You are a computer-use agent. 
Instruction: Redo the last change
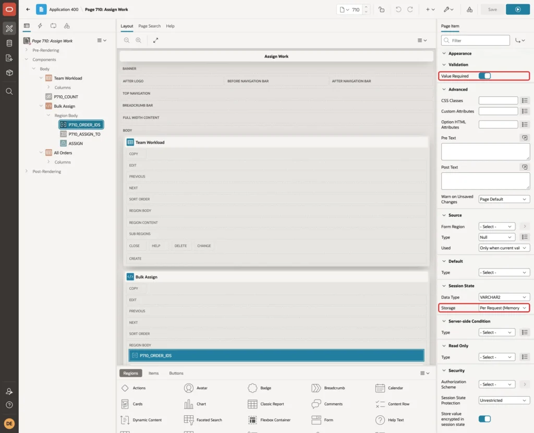410,9
